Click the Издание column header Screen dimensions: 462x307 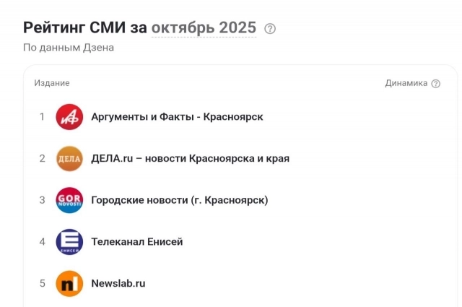(x=52, y=83)
